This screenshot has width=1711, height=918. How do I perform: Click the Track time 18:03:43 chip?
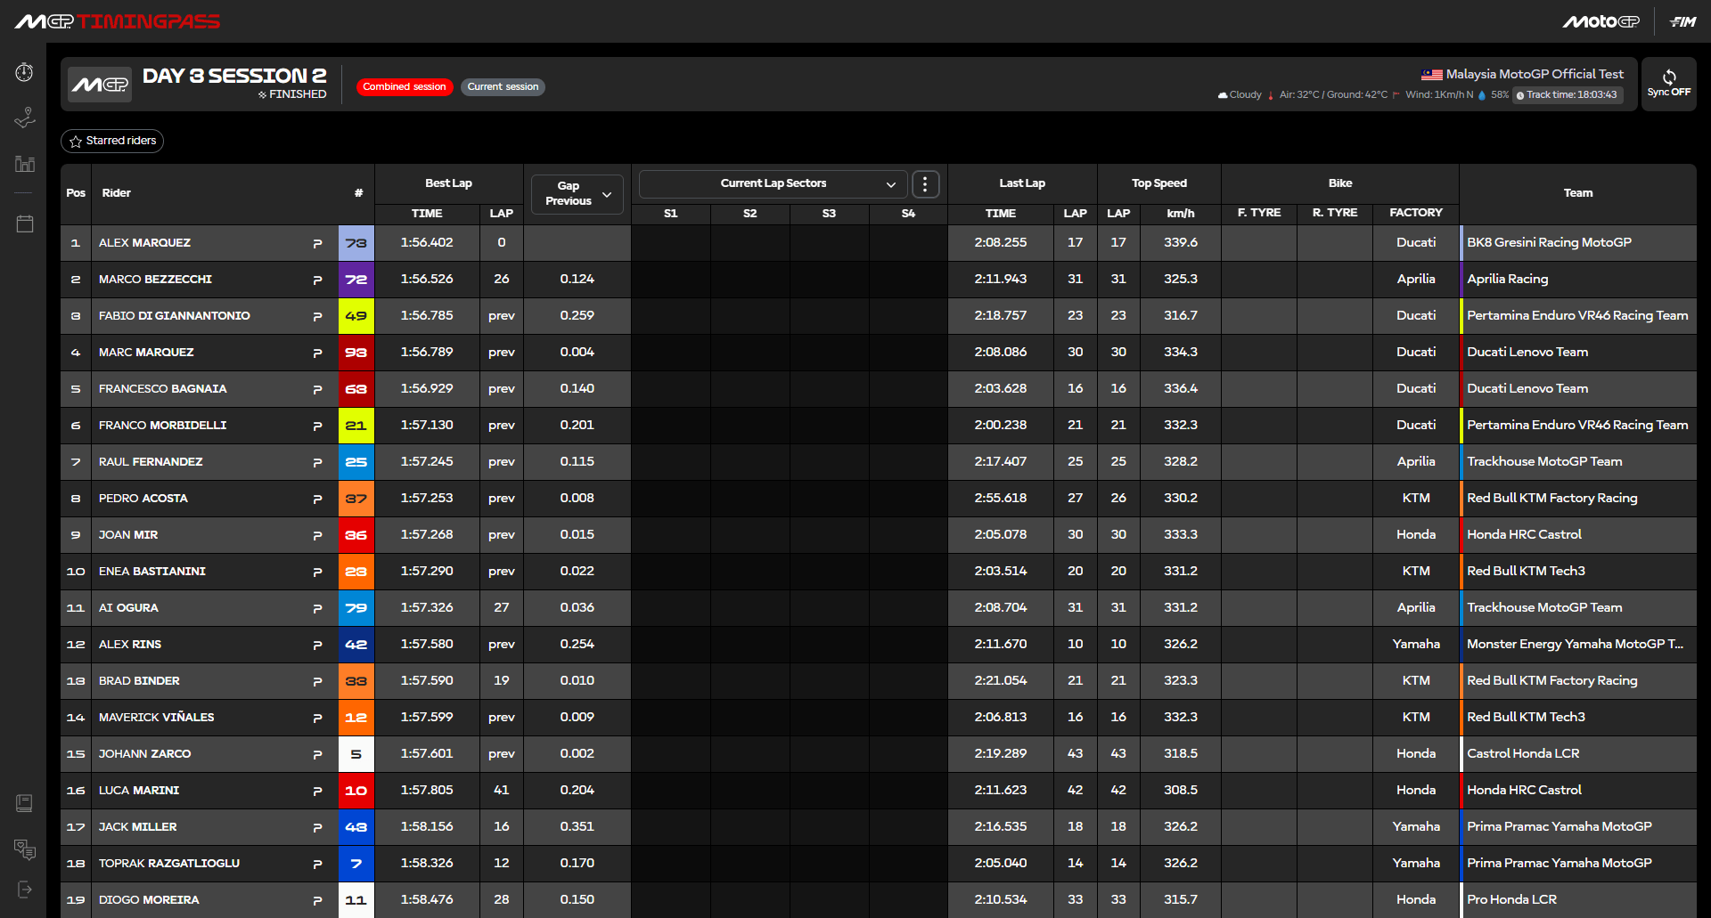click(x=1568, y=95)
